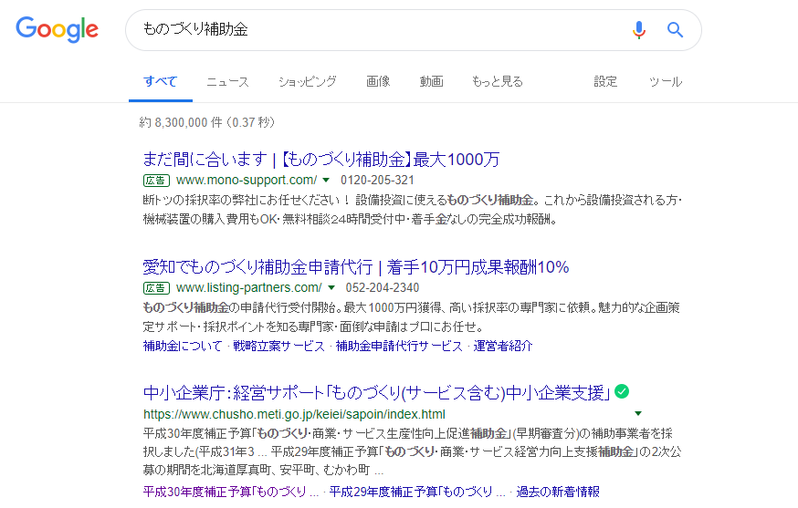Start voice search with microphone icon
This screenshot has width=798, height=508.
point(639,30)
